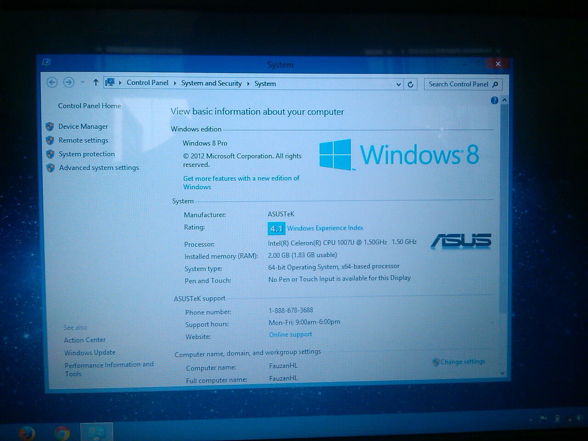This screenshot has width=588, height=441.
Task: Click the battery icon in system tray
Action: pyautogui.click(x=557, y=418)
